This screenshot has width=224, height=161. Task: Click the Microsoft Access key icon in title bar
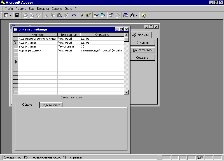click(x=3, y=3)
